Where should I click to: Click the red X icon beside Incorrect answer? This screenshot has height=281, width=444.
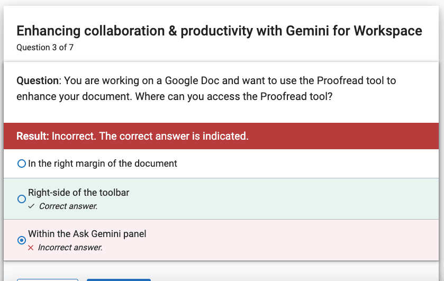[x=31, y=248]
